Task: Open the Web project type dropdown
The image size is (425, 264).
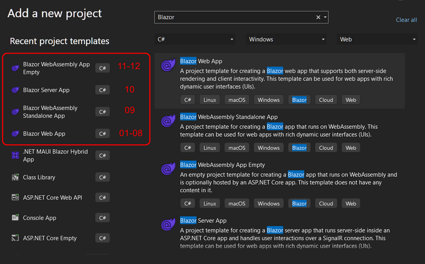Action: click(x=377, y=39)
